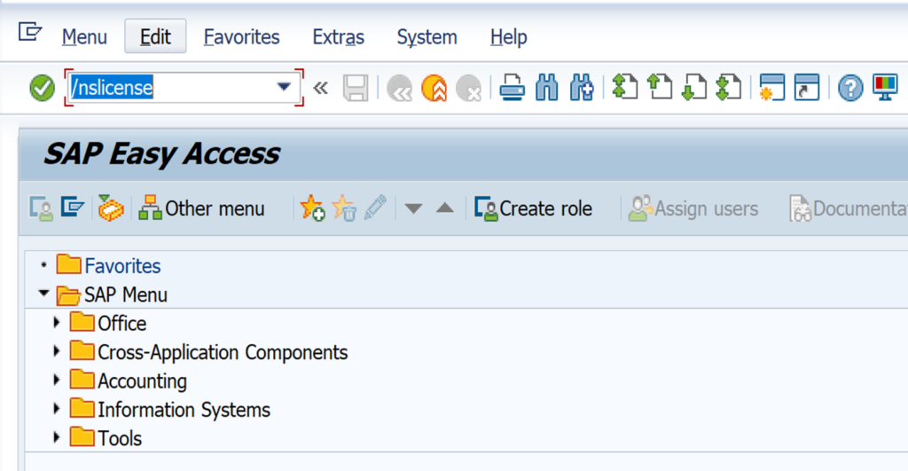The image size is (908, 471).
Task: Click the SAP menu icon
Action: tap(73, 207)
